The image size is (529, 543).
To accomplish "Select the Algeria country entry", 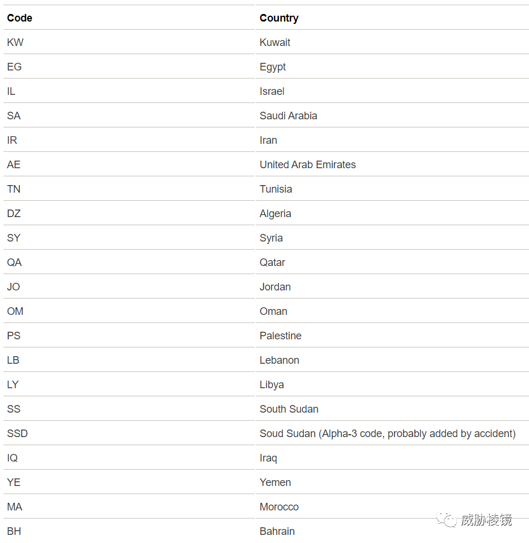I will [x=275, y=214].
